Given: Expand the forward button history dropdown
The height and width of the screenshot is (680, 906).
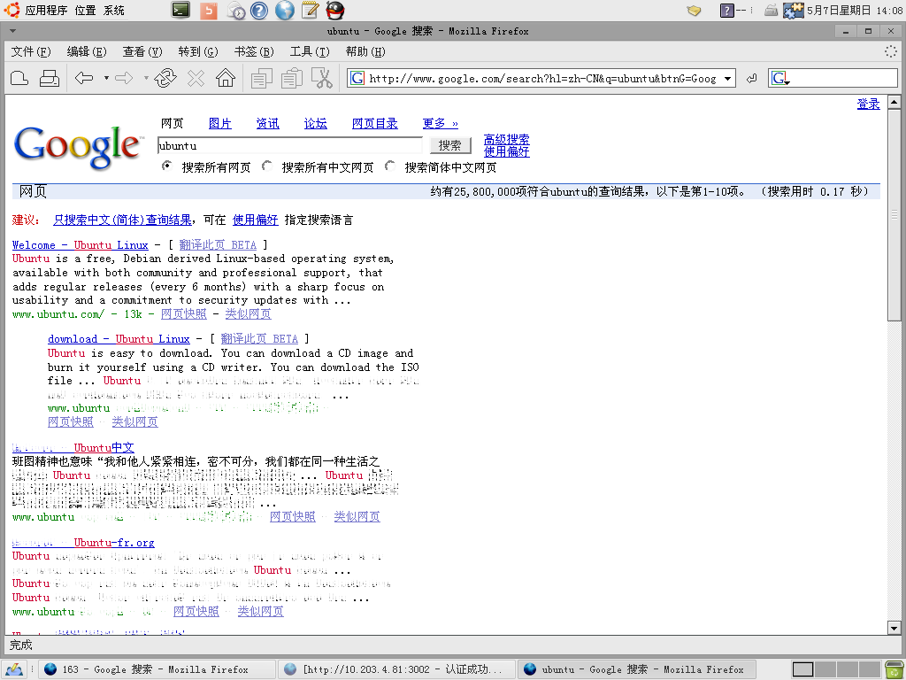Looking at the screenshot, I should tap(146, 78).
